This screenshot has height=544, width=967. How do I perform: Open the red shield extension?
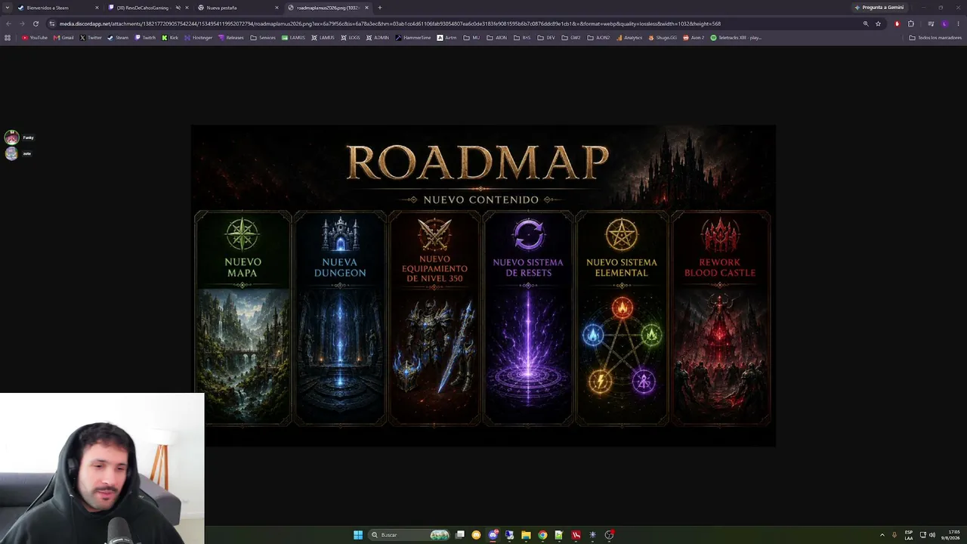(x=897, y=23)
